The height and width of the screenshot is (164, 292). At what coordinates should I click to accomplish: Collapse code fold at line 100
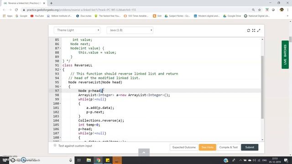point(60,103)
